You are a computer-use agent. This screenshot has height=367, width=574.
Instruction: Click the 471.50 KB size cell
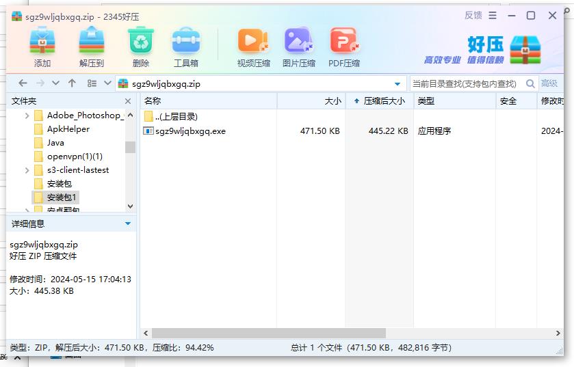(320, 131)
